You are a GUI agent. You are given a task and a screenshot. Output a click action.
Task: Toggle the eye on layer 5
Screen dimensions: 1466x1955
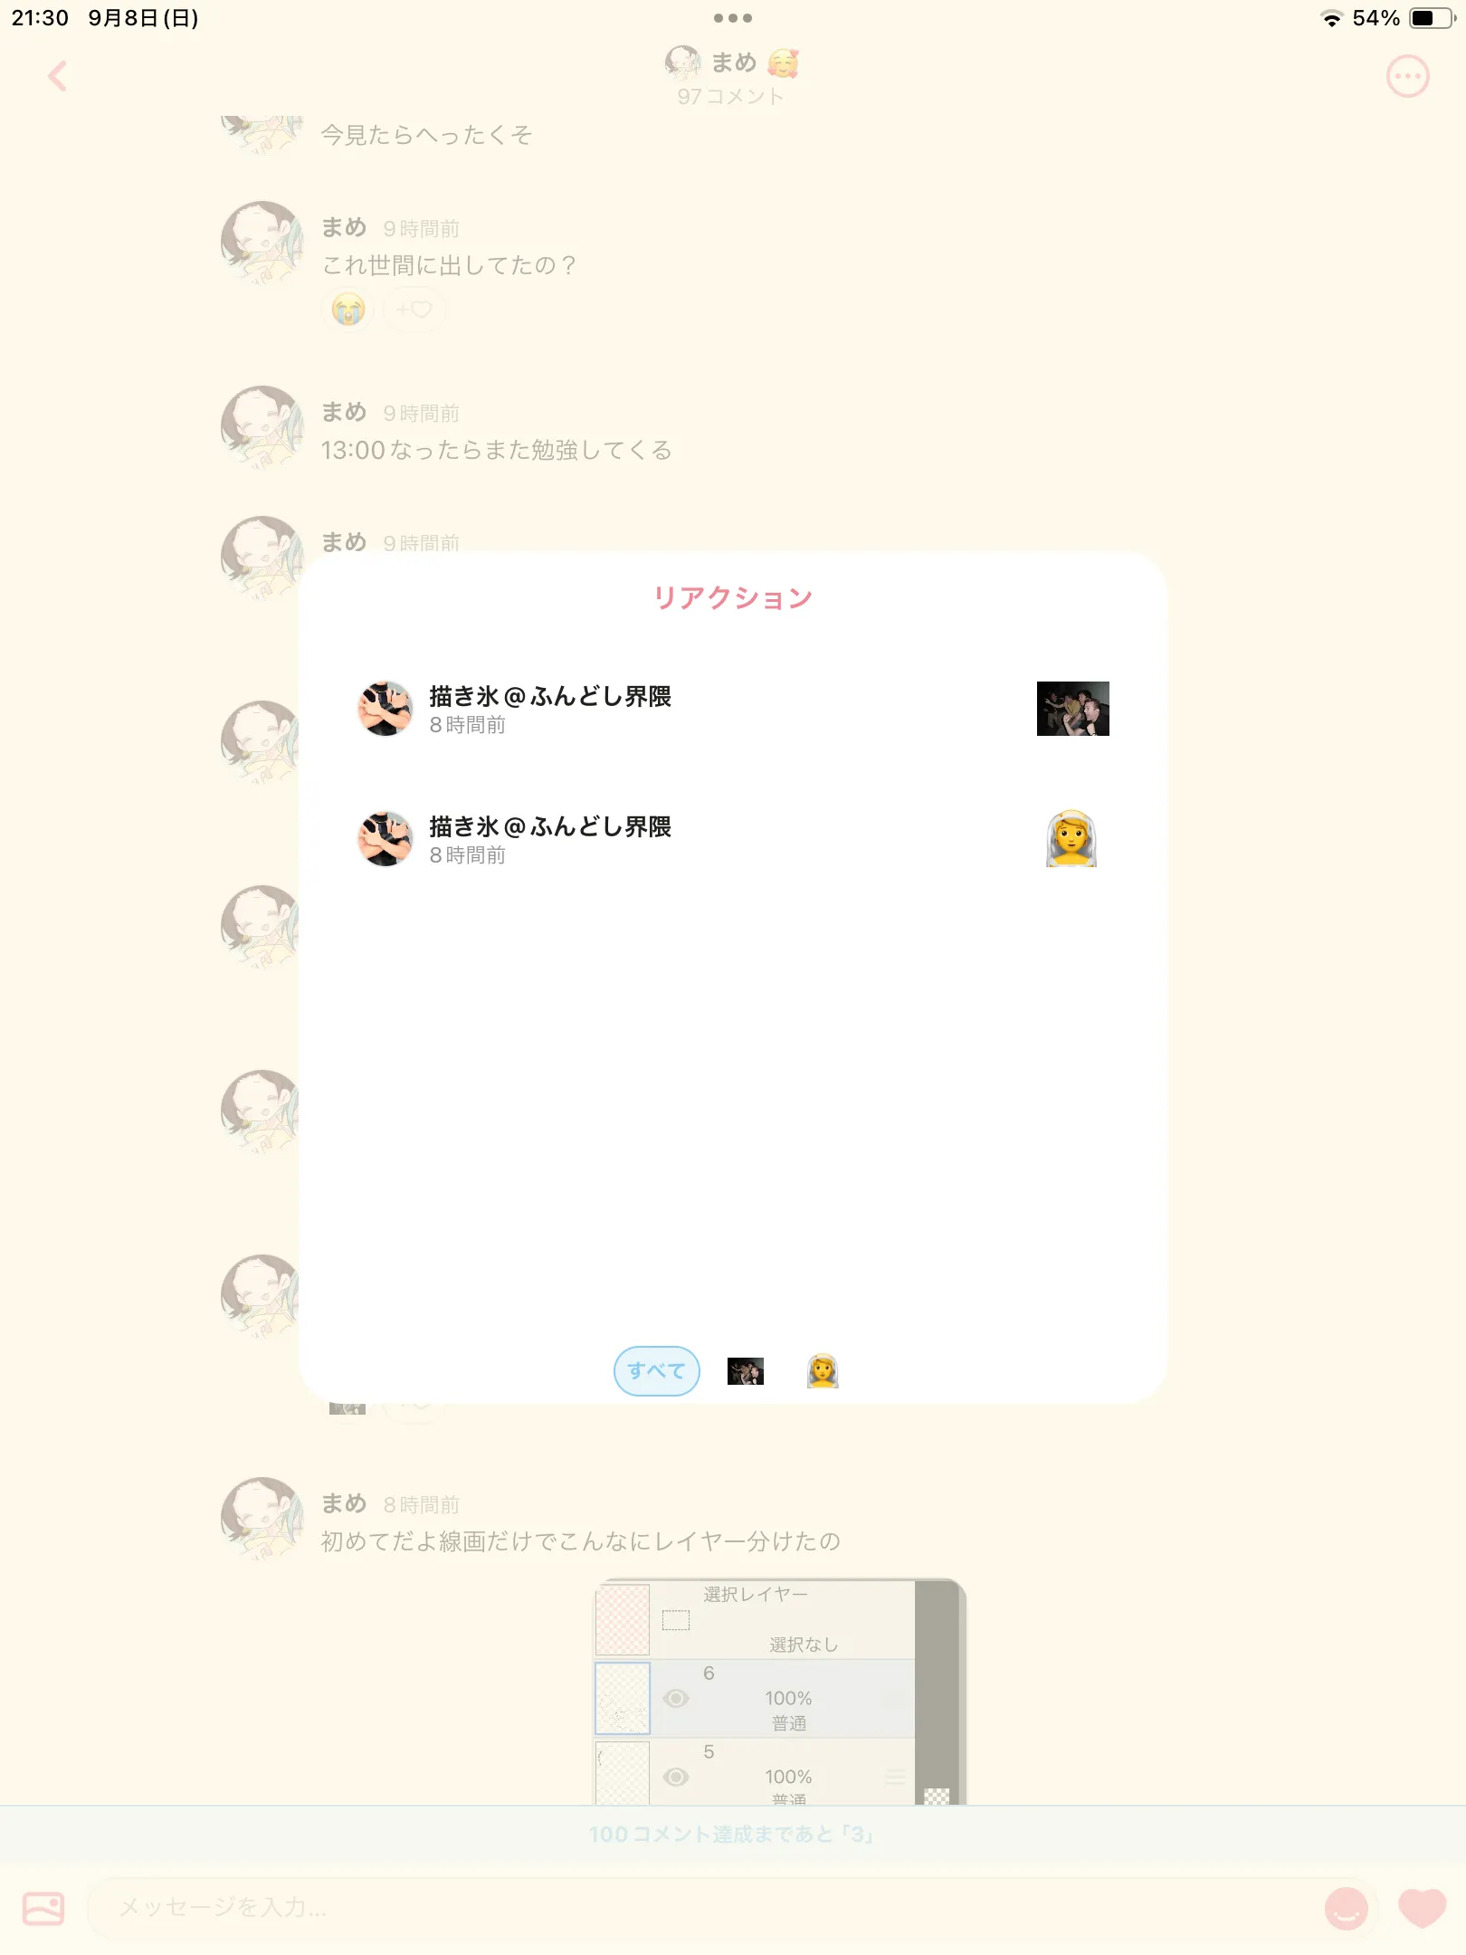676,1777
